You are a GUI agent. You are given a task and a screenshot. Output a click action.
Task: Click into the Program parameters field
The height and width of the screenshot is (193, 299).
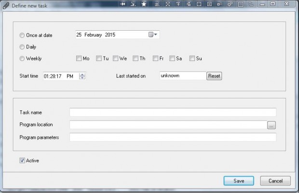click(x=173, y=137)
